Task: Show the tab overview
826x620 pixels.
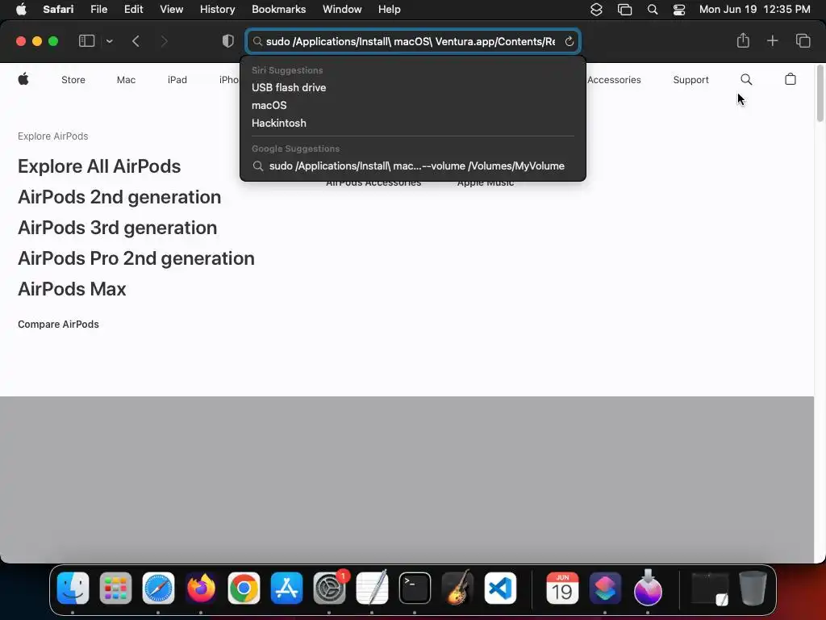Action: pos(803,40)
